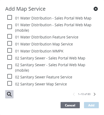The width and height of the screenshot is (104, 115).
Task: Select 01 Water Distribution Feature Service label
Action: (x=47, y=37)
